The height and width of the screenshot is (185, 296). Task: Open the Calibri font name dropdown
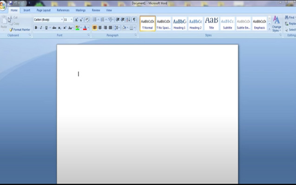point(62,20)
